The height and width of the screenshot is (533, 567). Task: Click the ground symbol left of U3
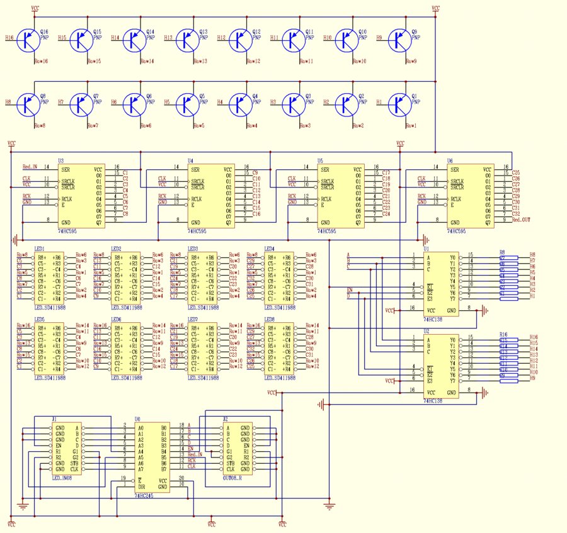point(14,240)
